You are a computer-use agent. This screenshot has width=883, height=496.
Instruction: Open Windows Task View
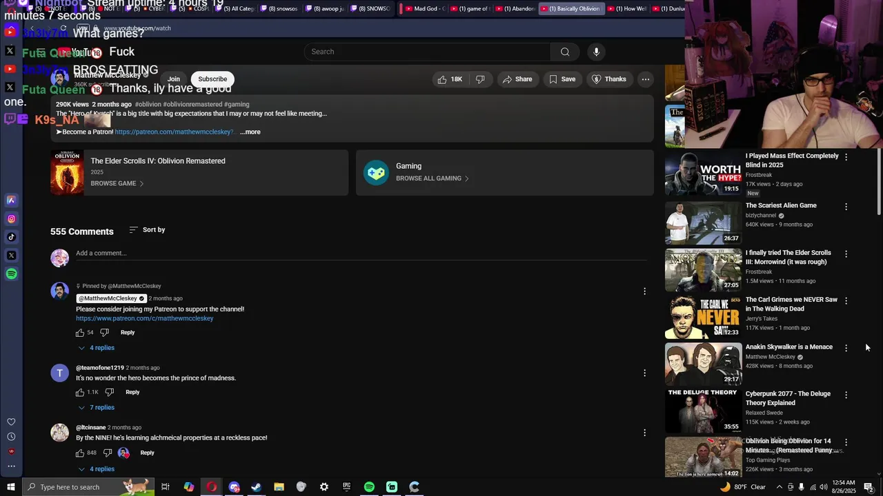[166, 487]
